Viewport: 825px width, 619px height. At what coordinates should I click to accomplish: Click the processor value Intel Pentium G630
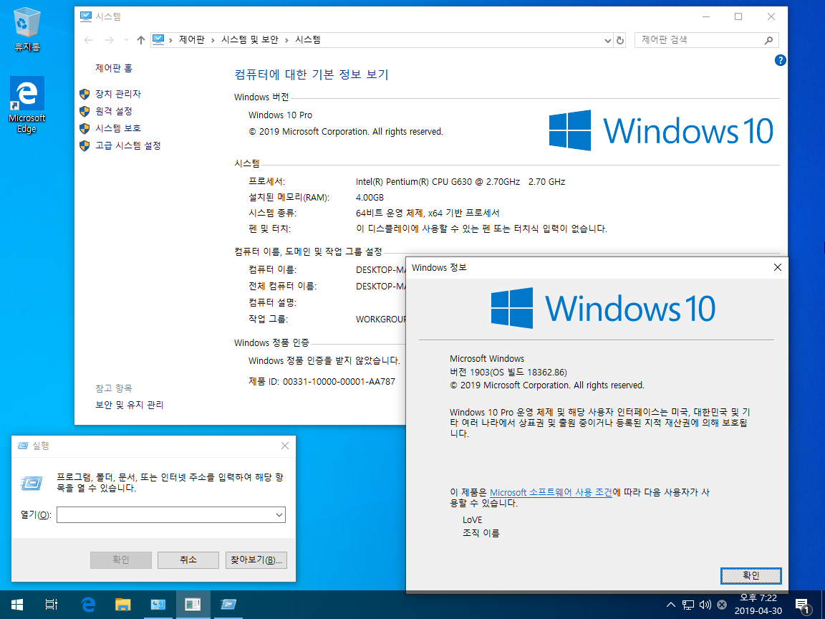coord(460,181)
